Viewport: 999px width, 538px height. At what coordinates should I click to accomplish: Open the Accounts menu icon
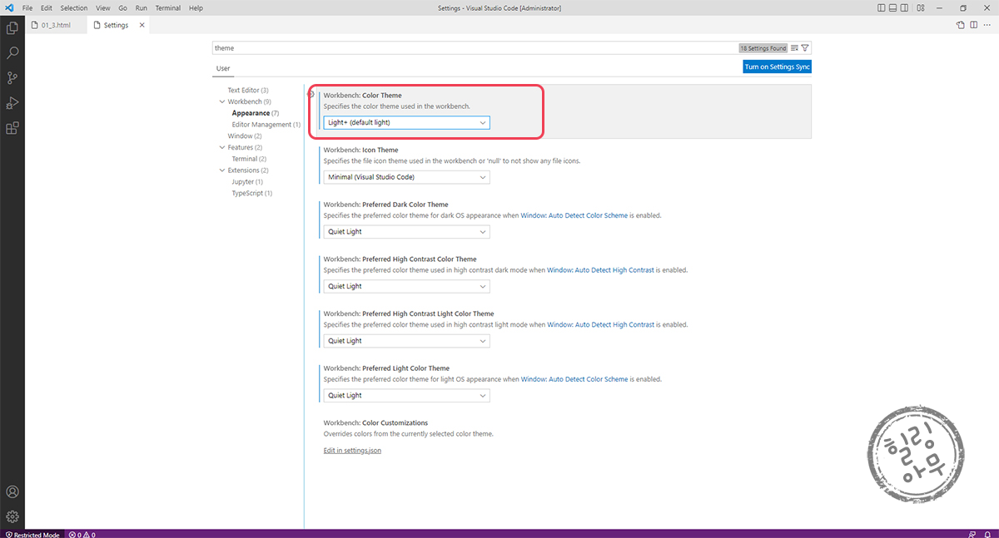12,492
